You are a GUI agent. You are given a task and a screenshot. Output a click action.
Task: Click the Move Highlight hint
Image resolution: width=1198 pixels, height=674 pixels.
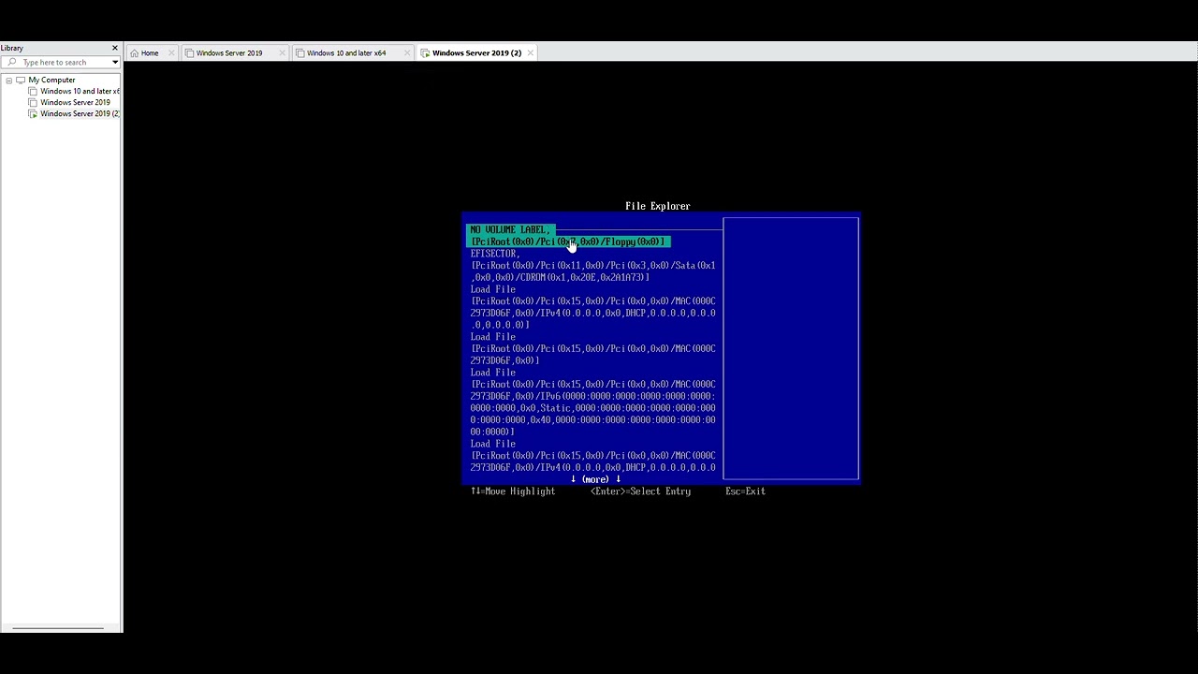[513, 491]
